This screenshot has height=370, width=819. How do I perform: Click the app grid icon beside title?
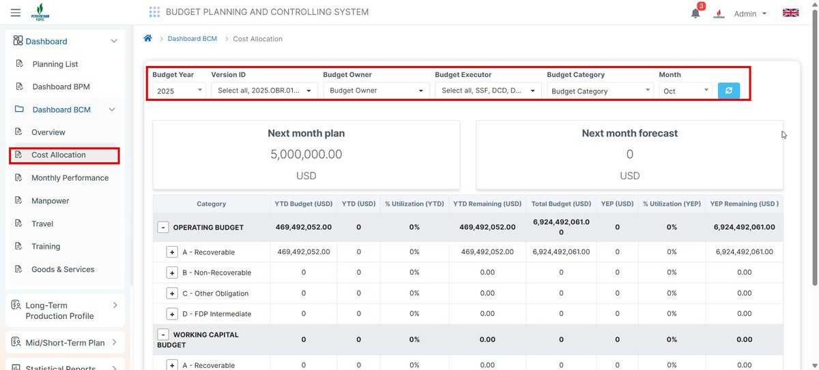click(154, 12)
